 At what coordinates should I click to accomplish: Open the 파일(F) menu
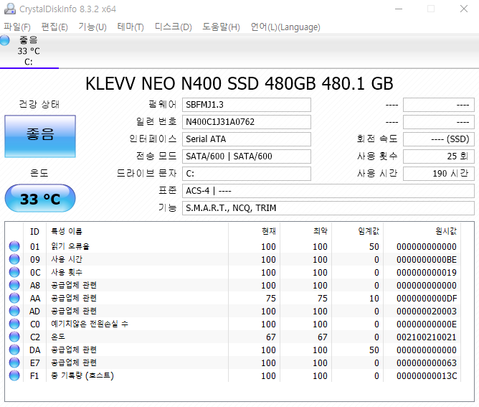tap(17, 27)
